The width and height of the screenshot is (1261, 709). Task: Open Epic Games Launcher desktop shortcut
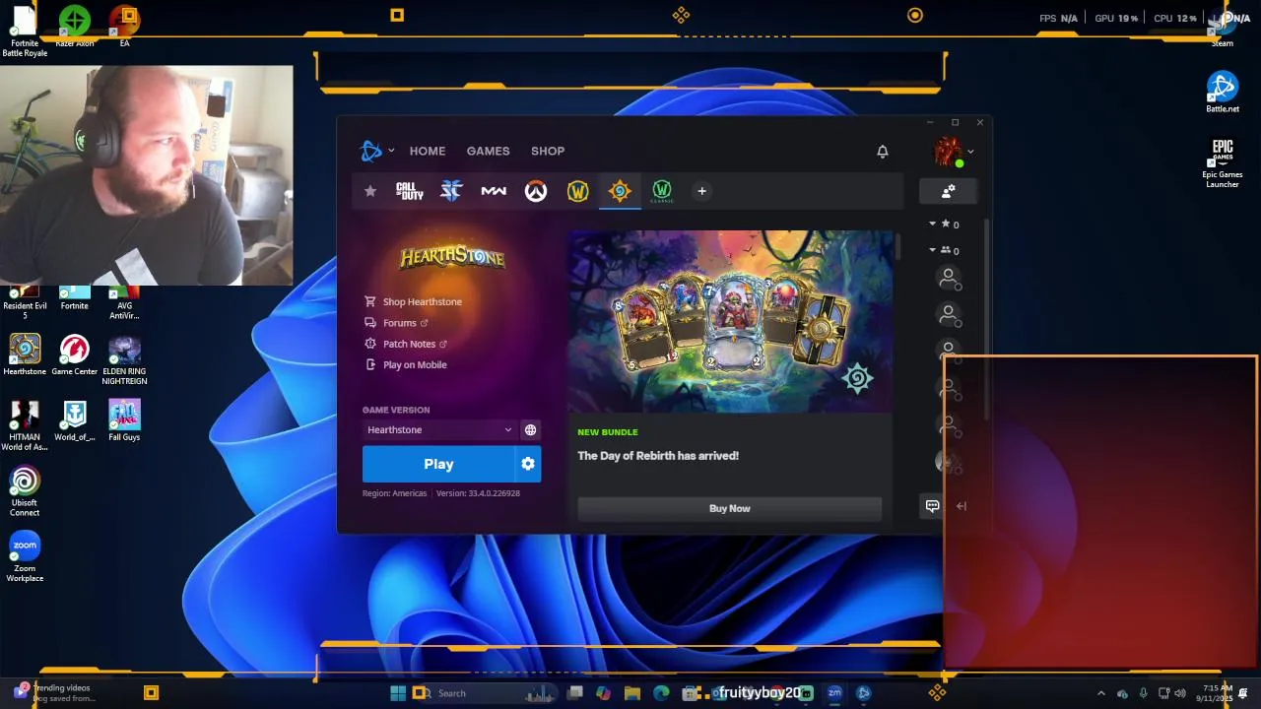[1223, 162]
